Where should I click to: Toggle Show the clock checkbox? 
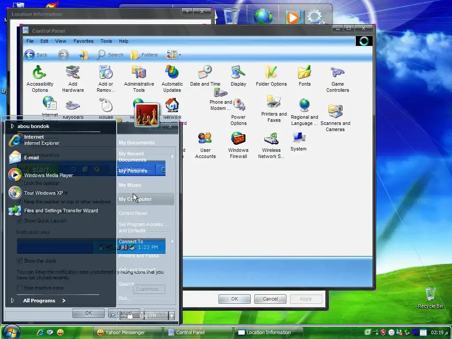[19, 260]
